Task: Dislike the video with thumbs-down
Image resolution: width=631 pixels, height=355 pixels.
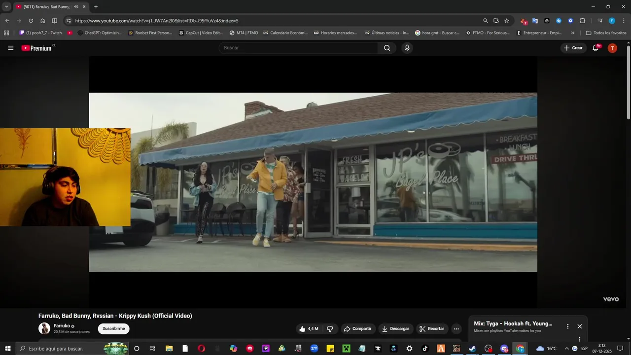Action: pos(330,329)
